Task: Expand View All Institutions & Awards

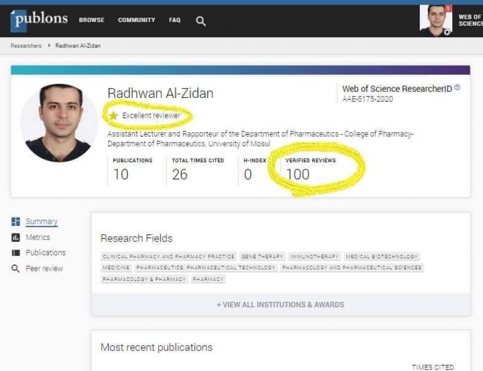Action: tap(280, 305)
